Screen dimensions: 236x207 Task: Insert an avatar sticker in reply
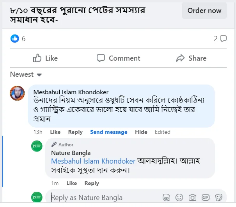click(167, 197)
